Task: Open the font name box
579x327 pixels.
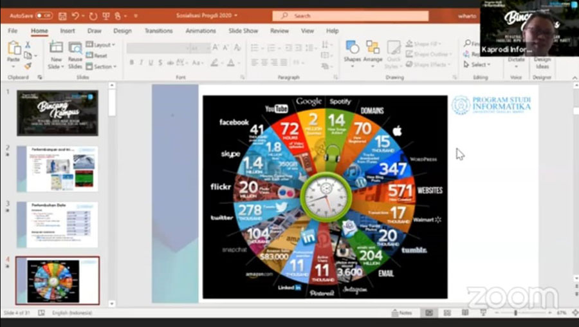Action: pos(158,48)
